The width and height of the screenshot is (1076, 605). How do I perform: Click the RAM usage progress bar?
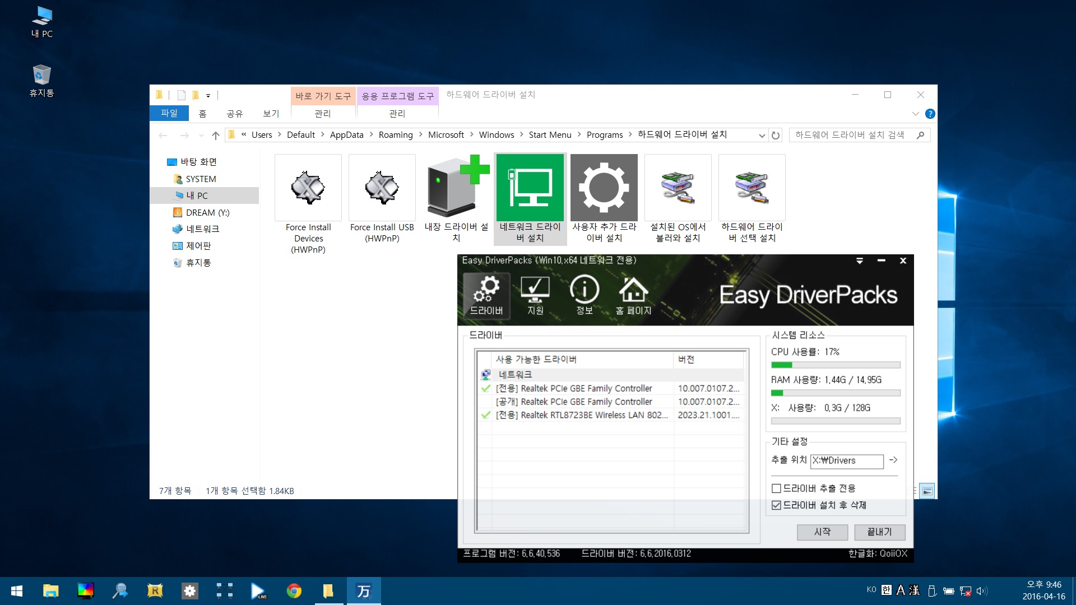(836, 393)
